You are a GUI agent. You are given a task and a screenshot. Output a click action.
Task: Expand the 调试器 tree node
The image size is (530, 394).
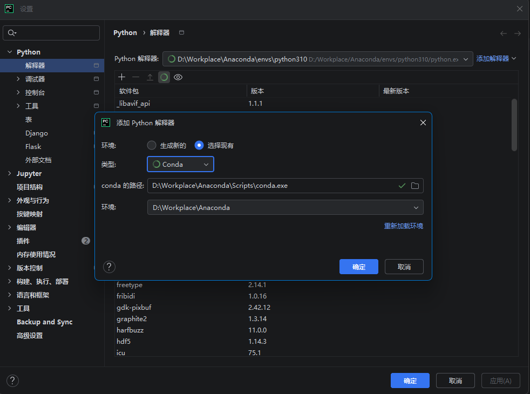pos(18,79)
